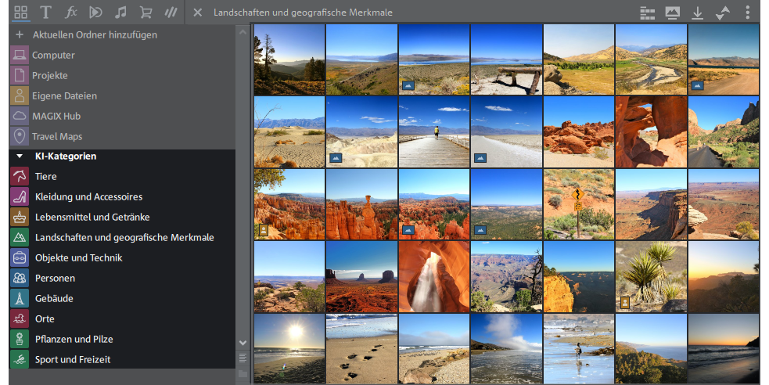Viewport: 769px width, 385px height.
Task: Open the Store shopping cart icon
Action: tap(146, 13)
